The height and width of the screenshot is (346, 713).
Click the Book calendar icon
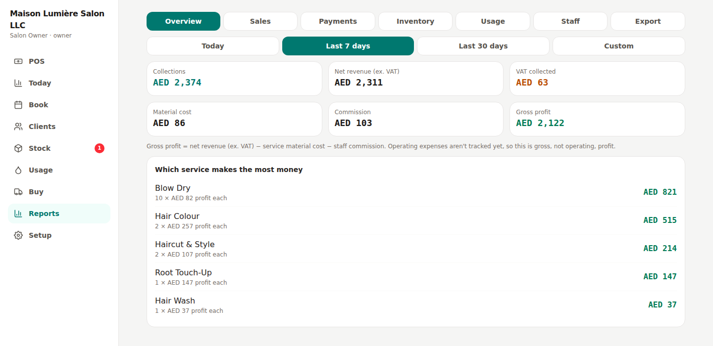pos(18,105)
